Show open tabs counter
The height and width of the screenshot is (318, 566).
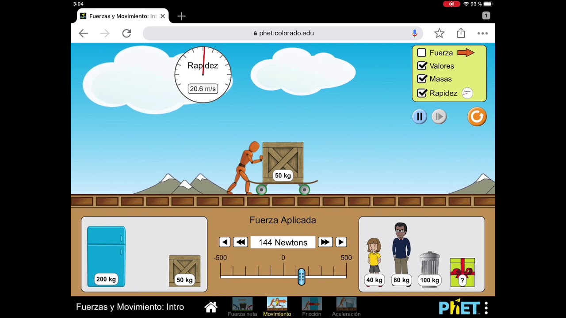pyautogui.click(x=486, y=15)
